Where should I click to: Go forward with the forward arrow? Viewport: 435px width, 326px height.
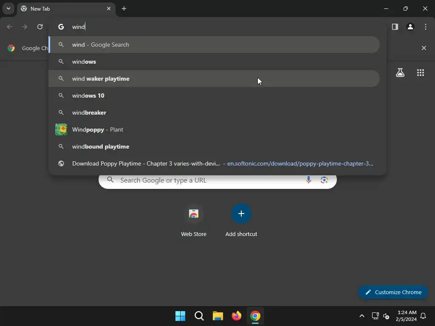[25, 27]
